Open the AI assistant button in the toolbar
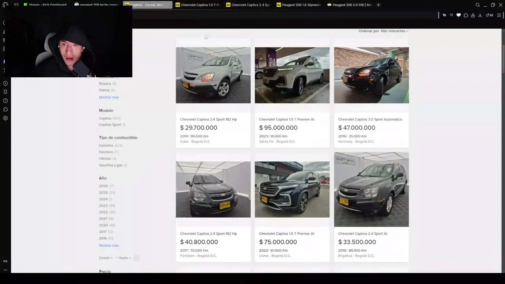Image resolution: width=505 pixels, height=284 pixels. click(x=489, y=15)
